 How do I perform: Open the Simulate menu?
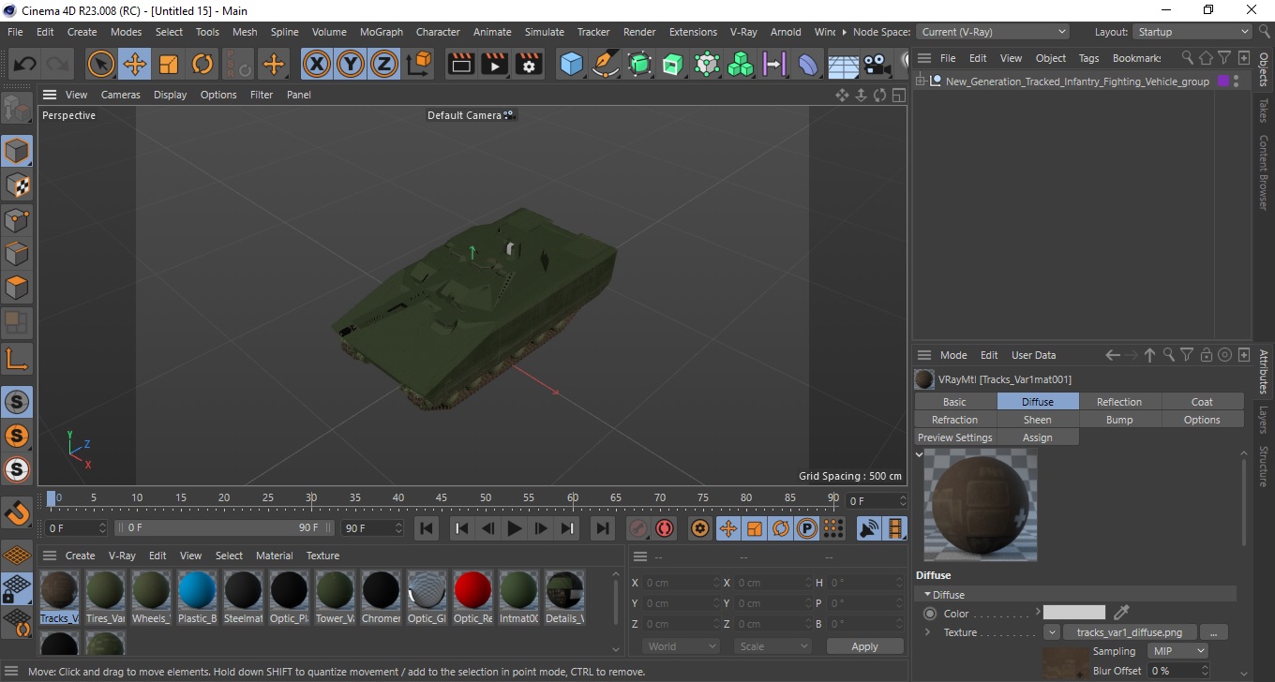coord(545,32)
